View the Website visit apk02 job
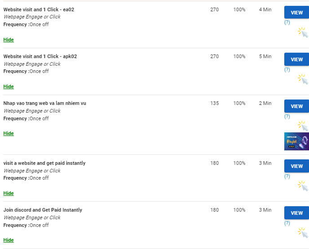The image size is (309, 249). [x=296, y=59]
